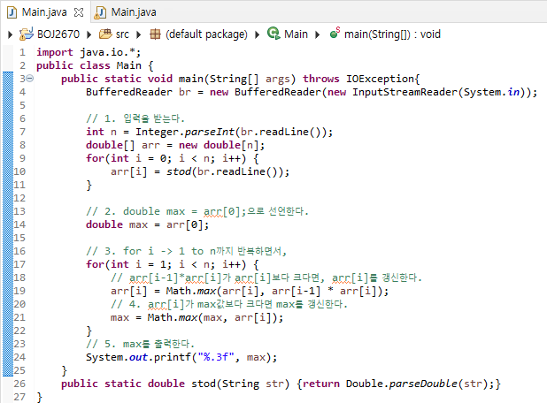The width and height of the screenshot is (547, 403).
Task: Click 'stod' call on line 10
Action: (179, 171)
